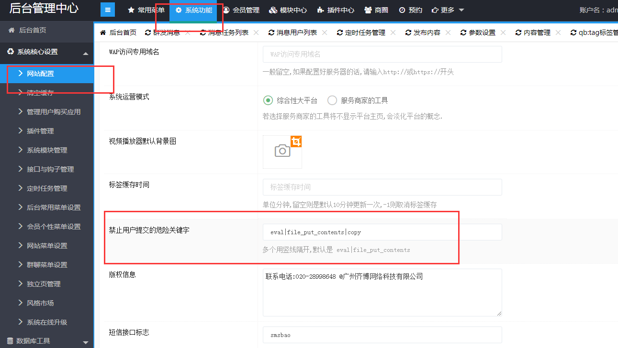Collapse the 系统核心设置 sidebar section
Screen dimensions: 618x348
coord(85,53)
